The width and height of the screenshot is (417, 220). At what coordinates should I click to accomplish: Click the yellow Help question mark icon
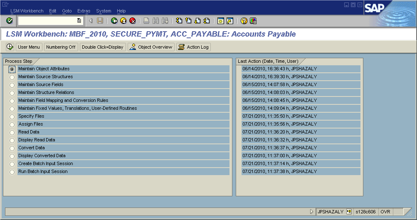coord(244,21)
